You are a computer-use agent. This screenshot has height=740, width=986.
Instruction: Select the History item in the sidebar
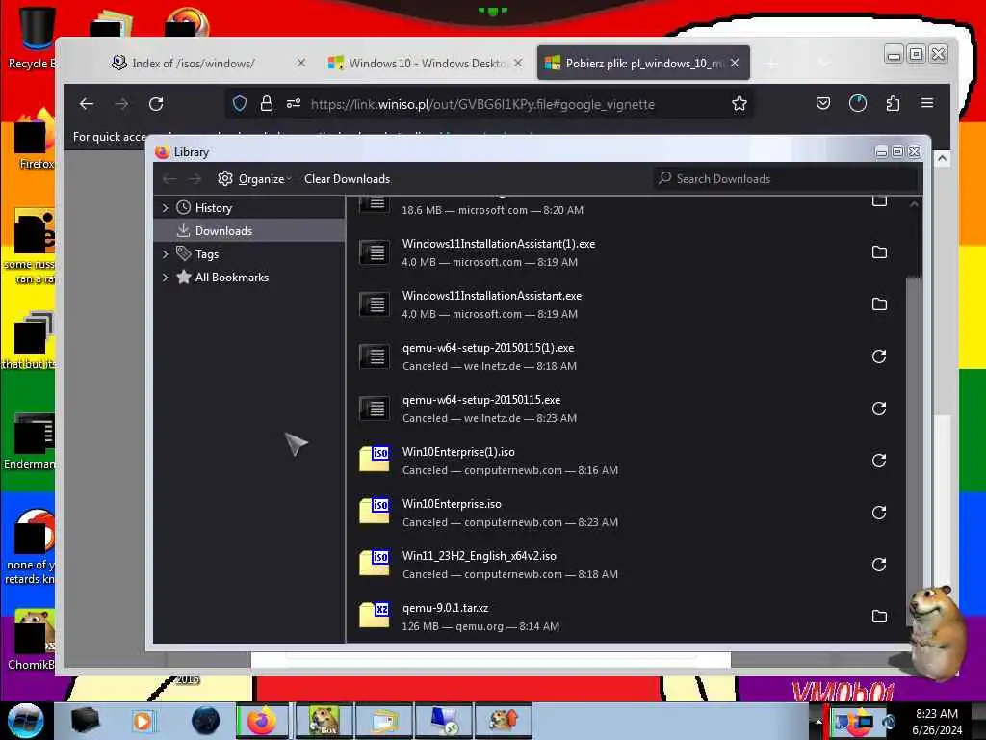coord(249,208)
